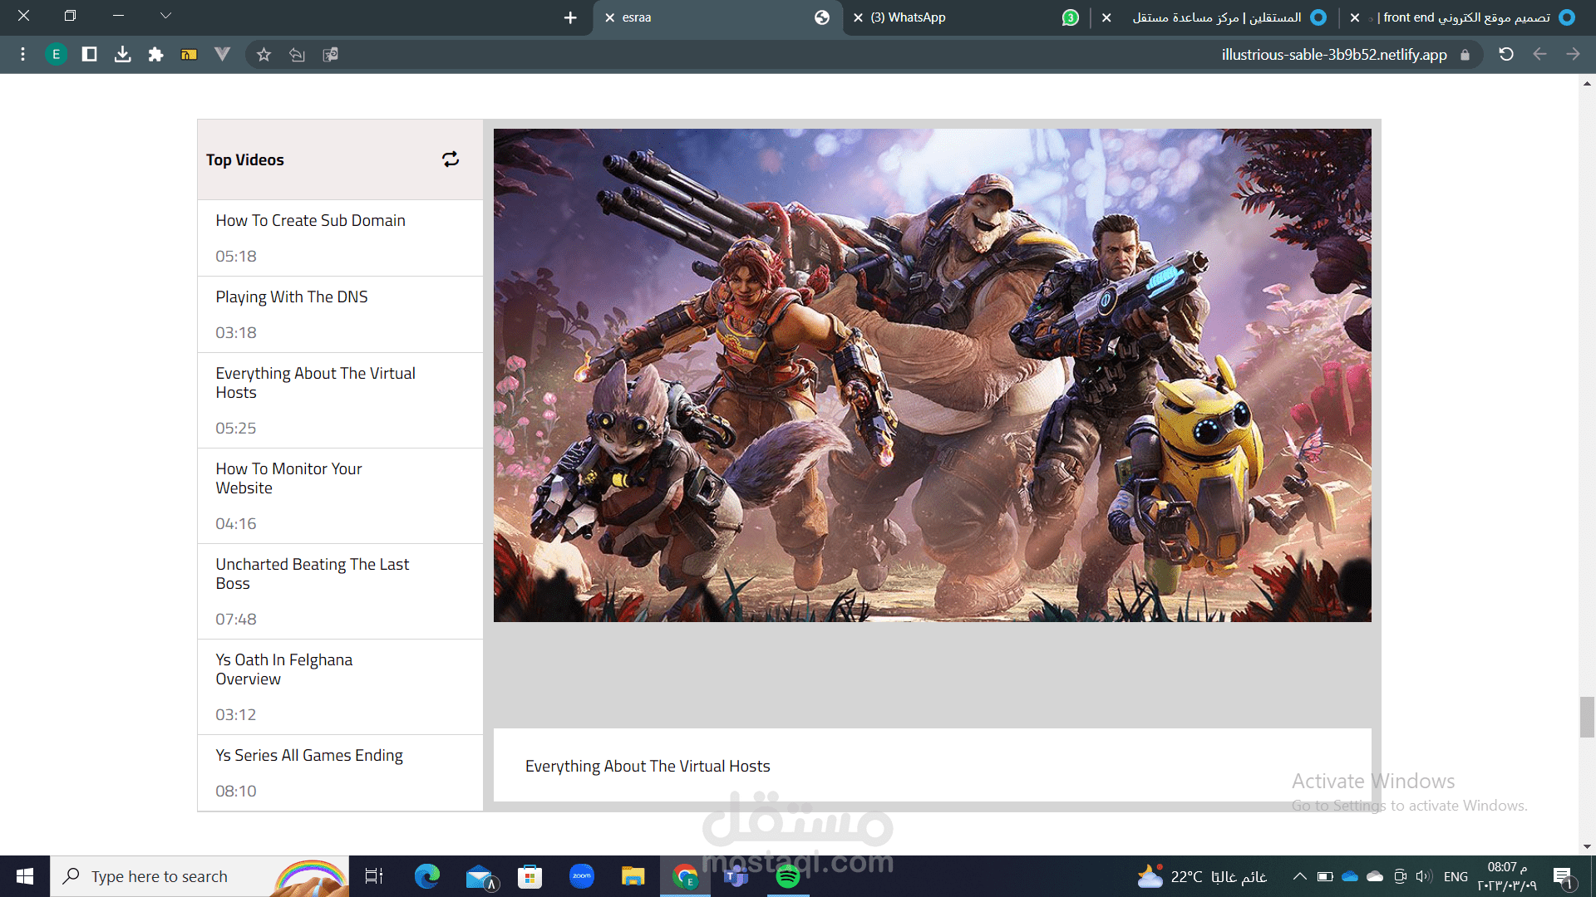
Task: Click the V-shaped extension icon
Action: 222,54
